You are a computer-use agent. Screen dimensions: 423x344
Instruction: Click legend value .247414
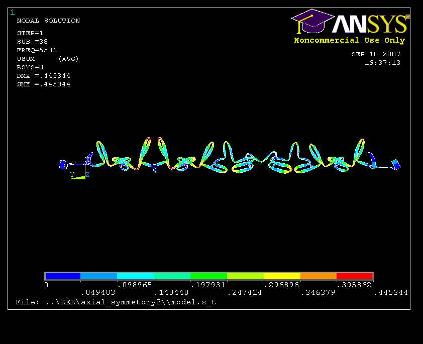pyautogui.click(x=245, y=292)
